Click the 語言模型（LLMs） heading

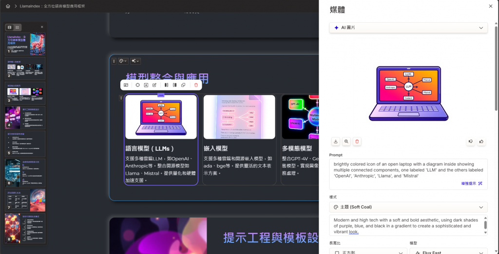coord(150,148)
